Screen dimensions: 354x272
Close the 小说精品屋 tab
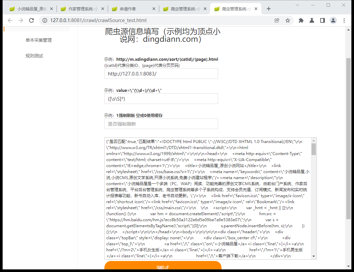click(52, 9)
